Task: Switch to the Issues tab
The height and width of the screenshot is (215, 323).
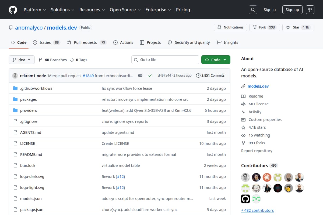Action: [x=46, y=42]
